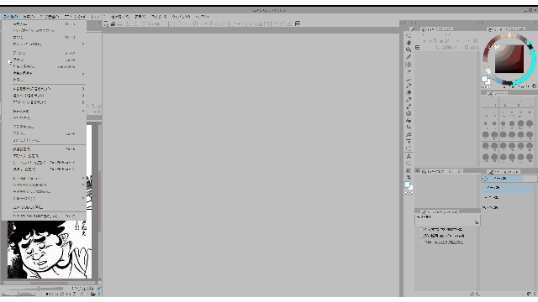Image resolution: width=538 pixels, height=302 pixels.
Task: Open the Edit menu in the menu bar
Action: point(29,17)
